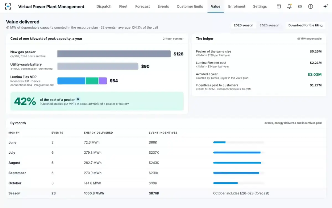The image size is (332, 208).
Task: Select the Season total row label
Action: click(14, 193)
